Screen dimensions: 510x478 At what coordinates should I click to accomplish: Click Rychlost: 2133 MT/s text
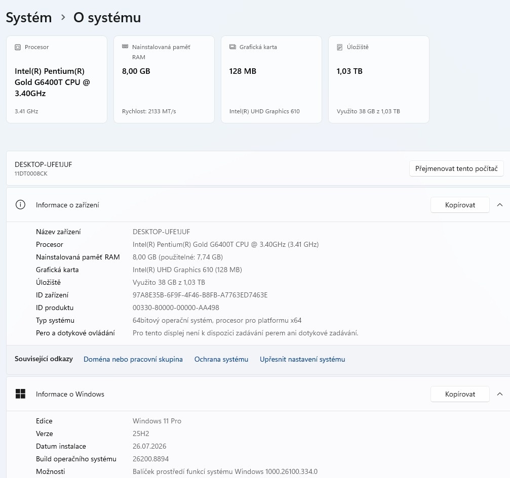(149, 111)
